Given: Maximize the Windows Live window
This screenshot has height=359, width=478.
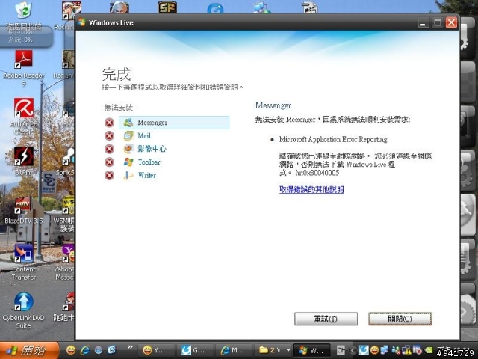Looking at the screenshot, I should [438, 23].
